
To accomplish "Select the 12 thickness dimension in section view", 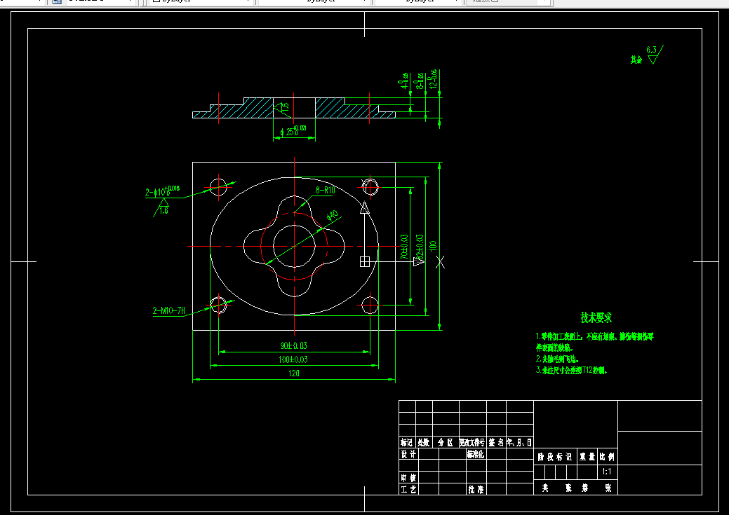I will point(434,79).
